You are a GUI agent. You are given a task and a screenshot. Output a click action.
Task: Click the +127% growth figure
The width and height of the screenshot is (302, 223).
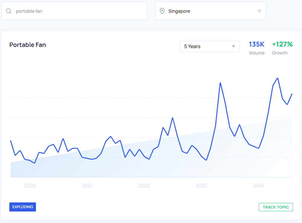click(282, 44)
